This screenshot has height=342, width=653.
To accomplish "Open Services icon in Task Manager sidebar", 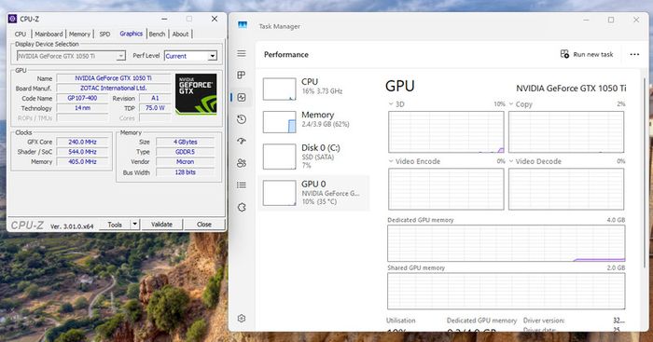I will tap(242, 207).
